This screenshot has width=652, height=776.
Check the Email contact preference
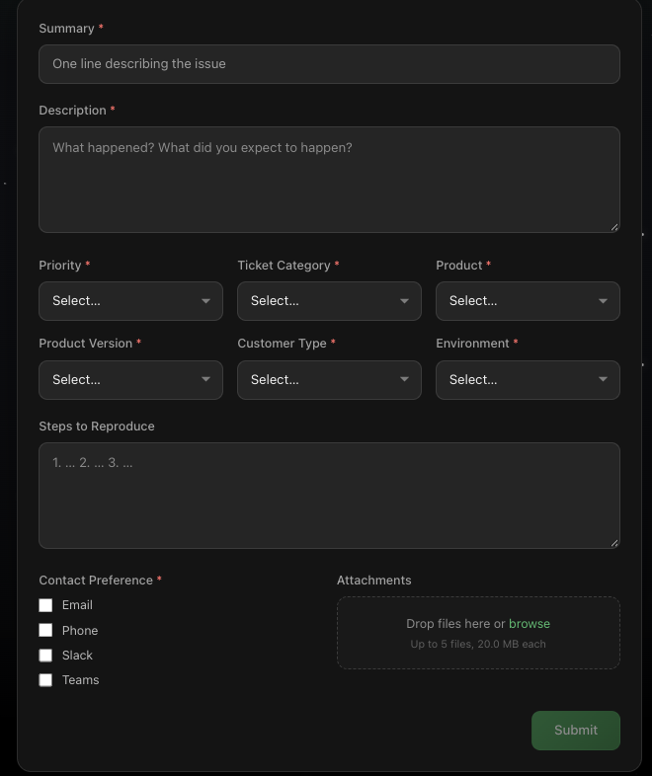point(45,605)
